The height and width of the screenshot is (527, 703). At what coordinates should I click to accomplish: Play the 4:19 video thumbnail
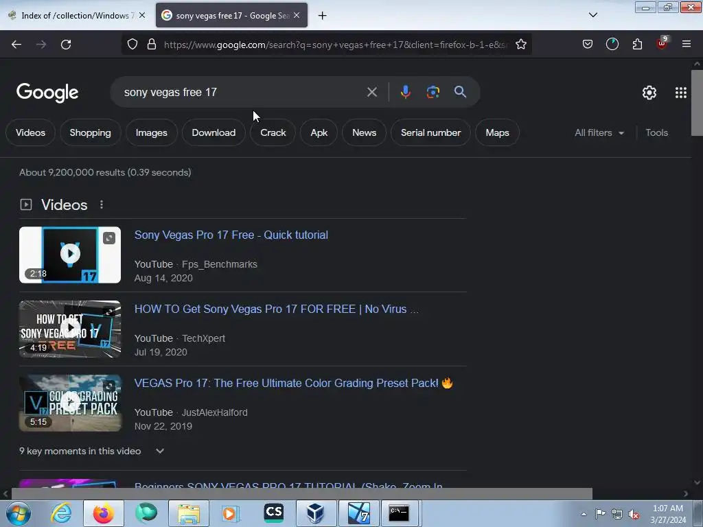click(70, 329)
